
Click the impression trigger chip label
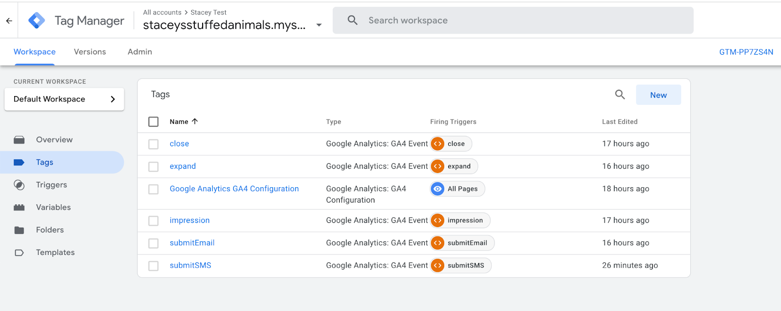465,220
